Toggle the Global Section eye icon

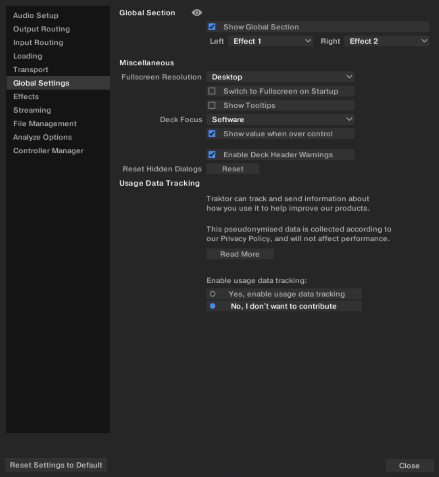click(x=197, y=13)
